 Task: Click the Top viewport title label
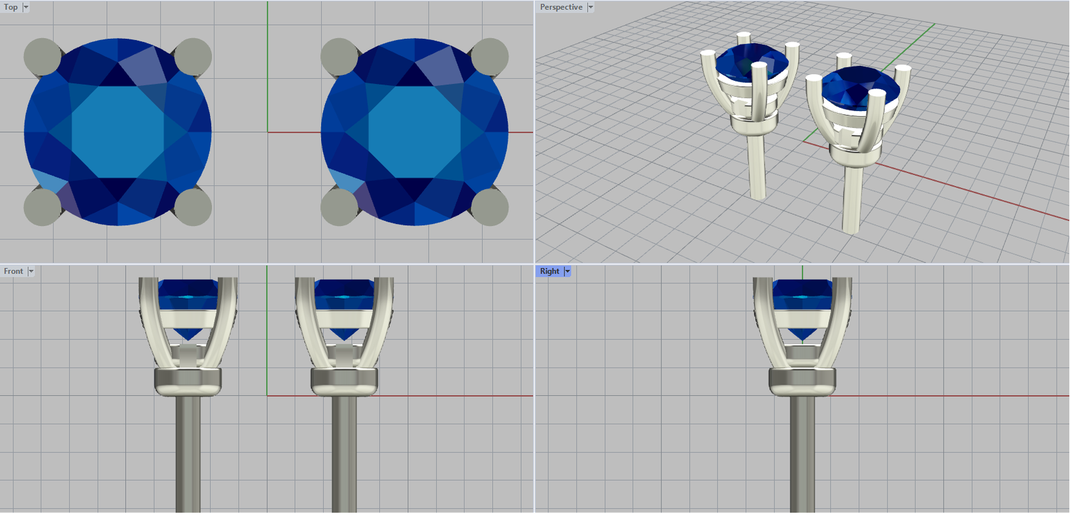11,7
